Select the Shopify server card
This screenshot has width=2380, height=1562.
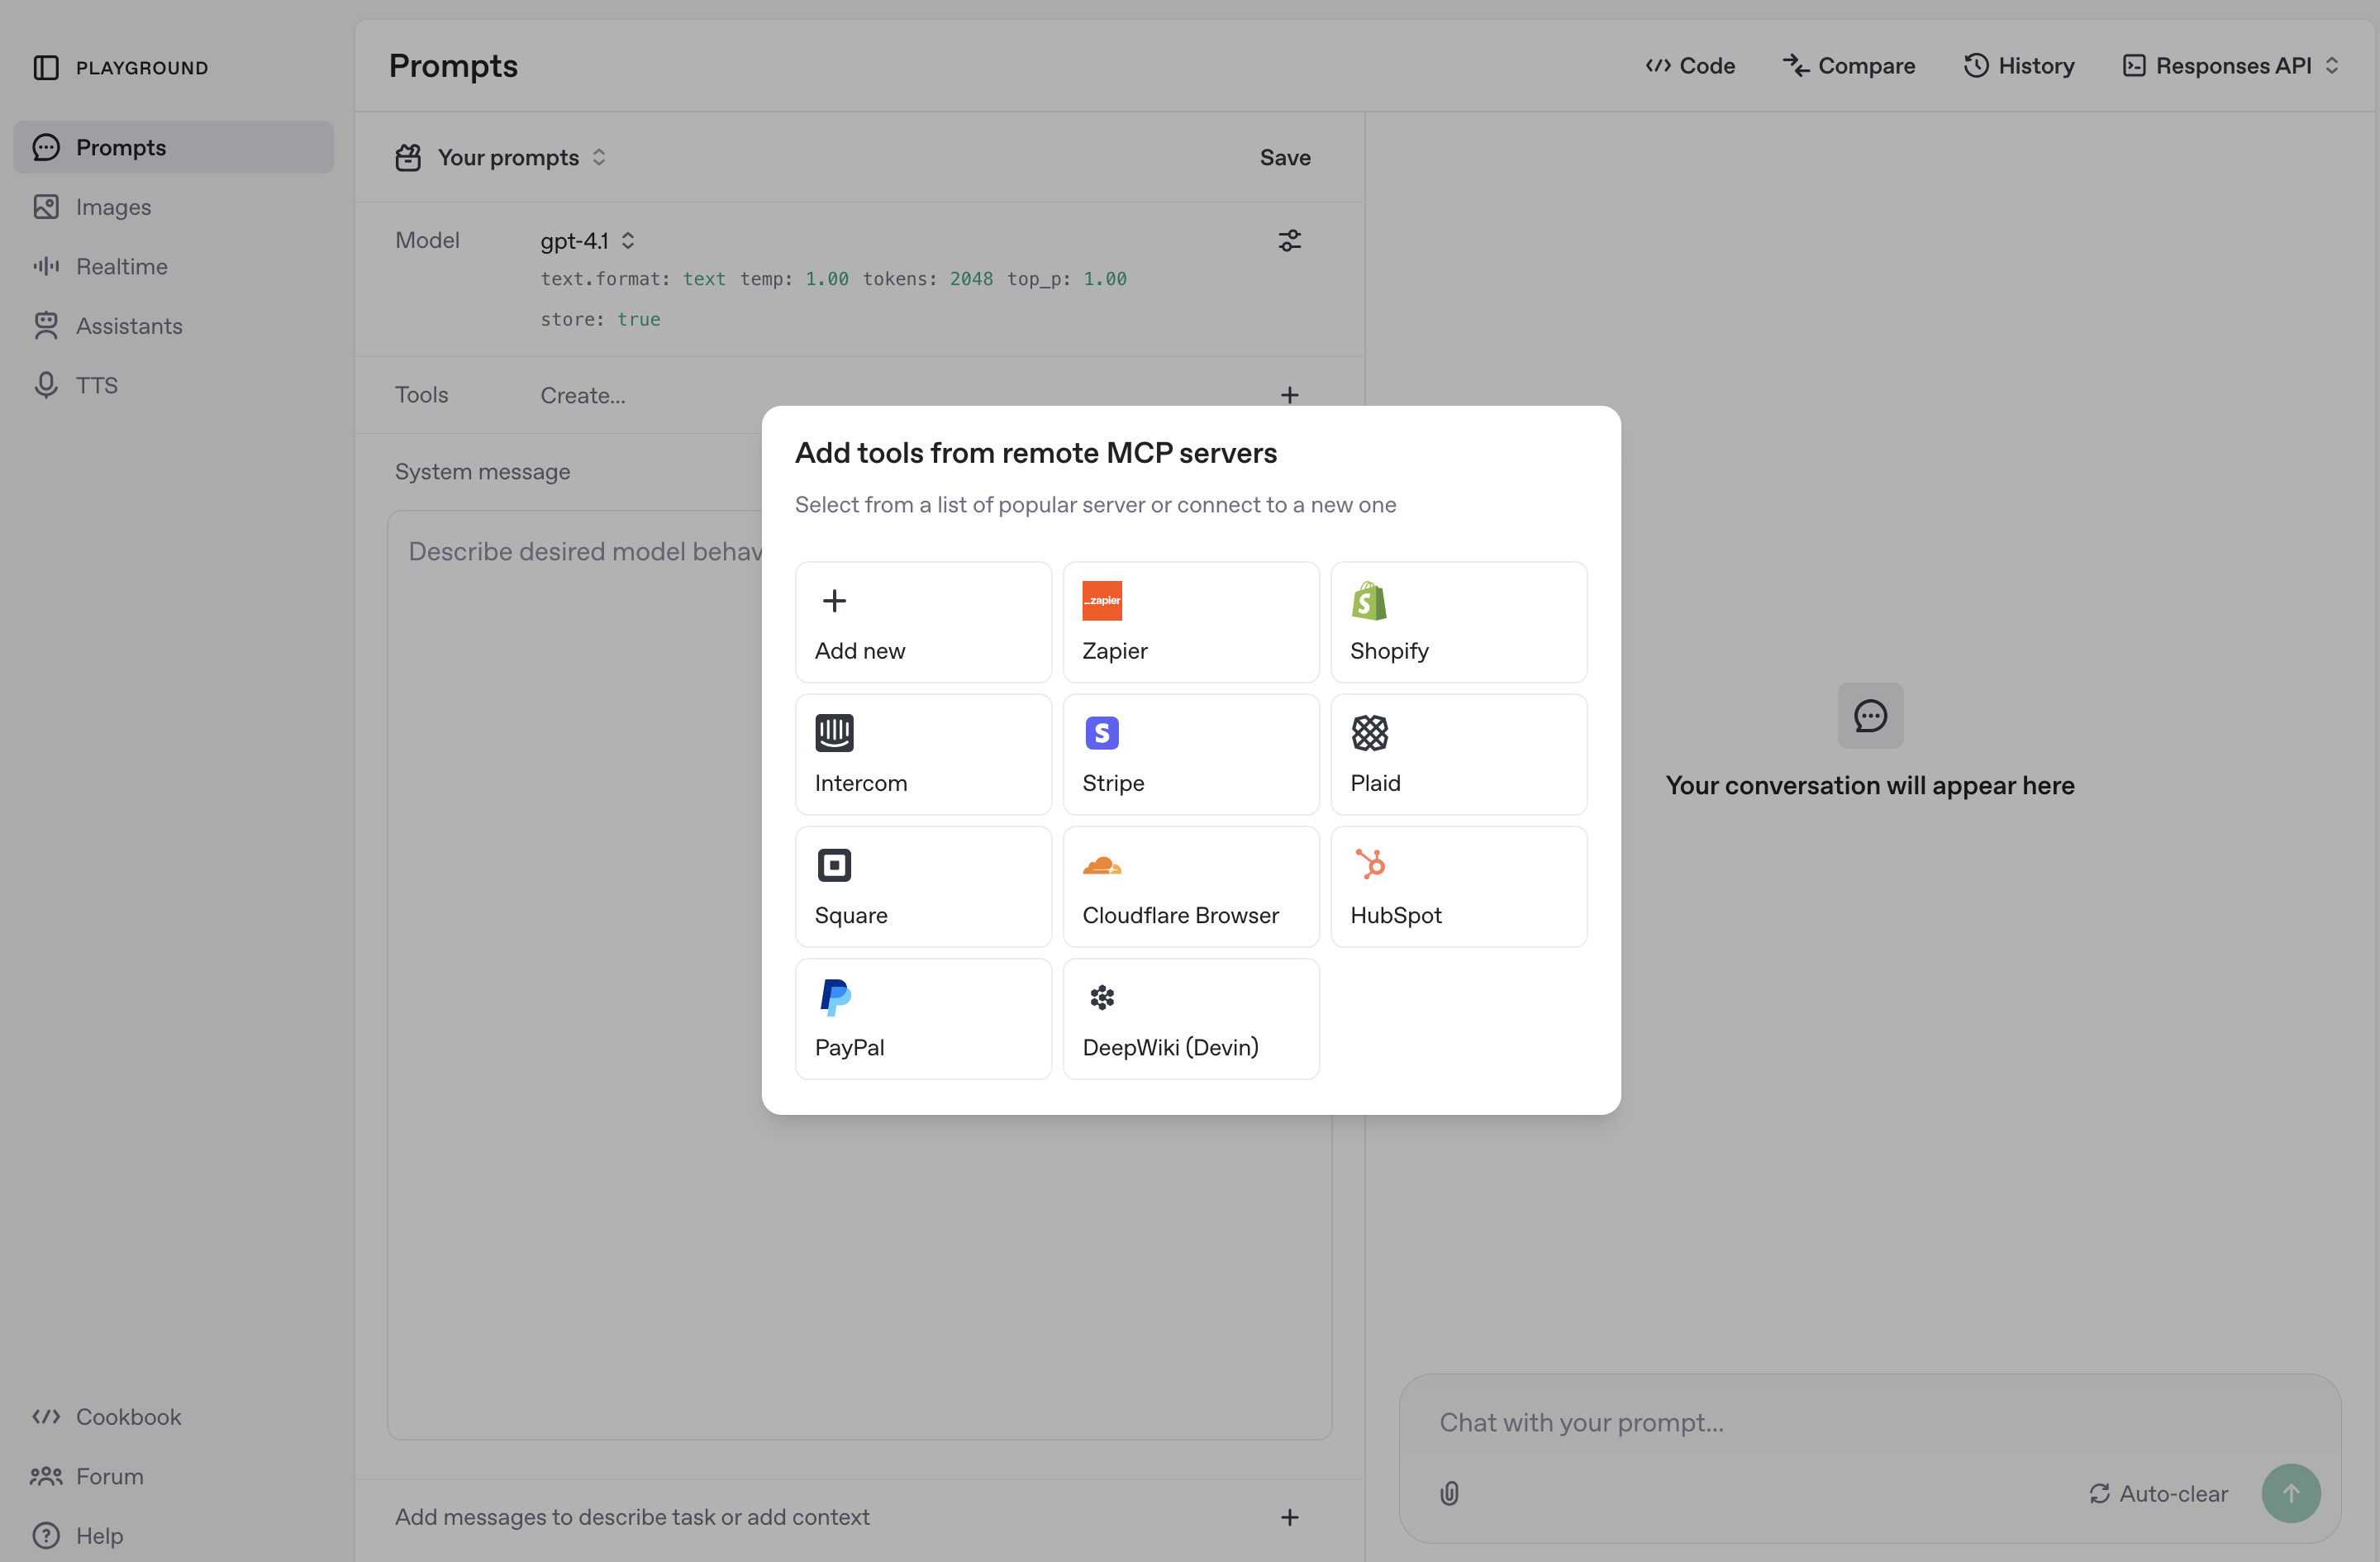[x=1459, y=622]
